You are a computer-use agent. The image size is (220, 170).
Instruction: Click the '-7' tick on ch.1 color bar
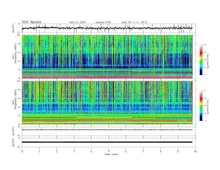(205, 75)
